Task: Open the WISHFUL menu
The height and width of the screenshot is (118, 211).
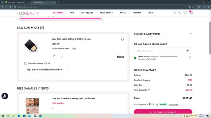Action: point(137,13)
